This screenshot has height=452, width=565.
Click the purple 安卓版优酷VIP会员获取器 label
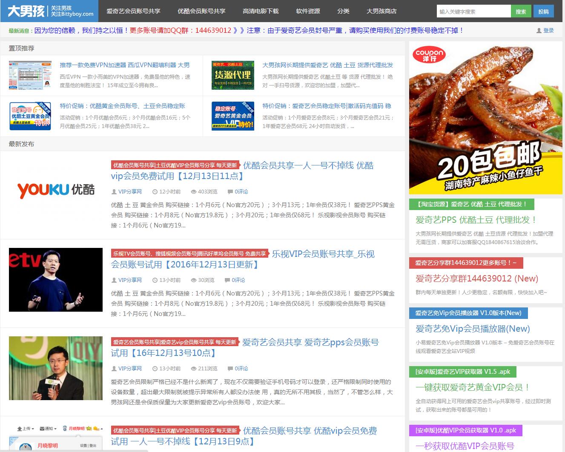[466, 430]
